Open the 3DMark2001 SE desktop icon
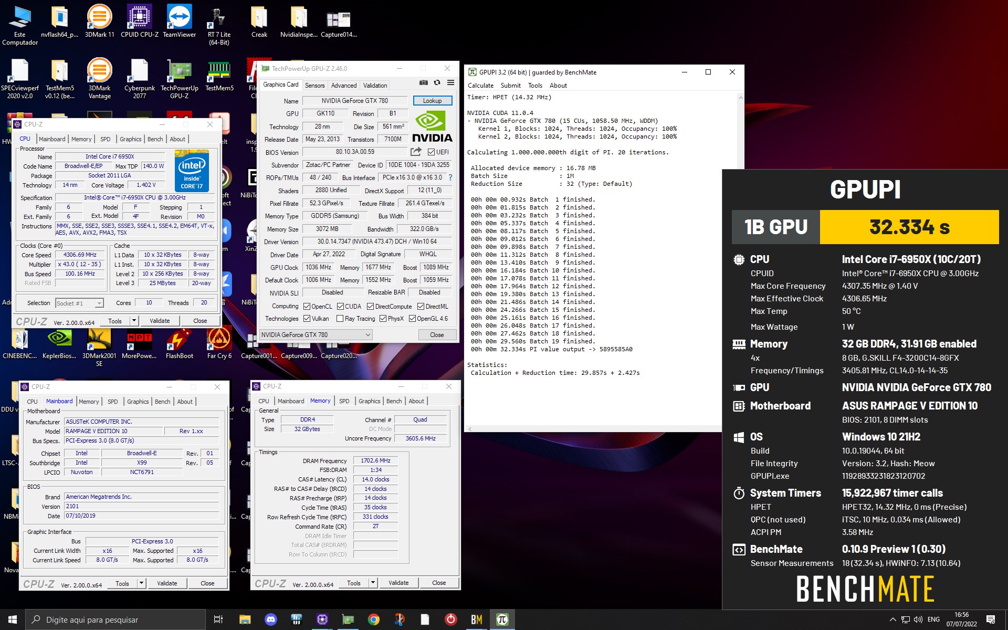Viewport: 1008px width, 630px height. click(x=99, y=346)
